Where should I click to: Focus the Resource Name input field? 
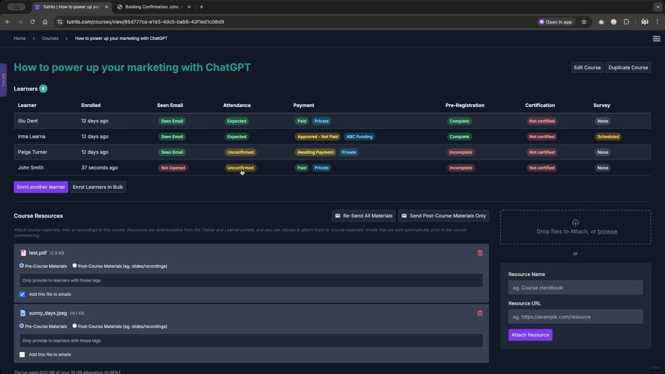tap(575, 287)
